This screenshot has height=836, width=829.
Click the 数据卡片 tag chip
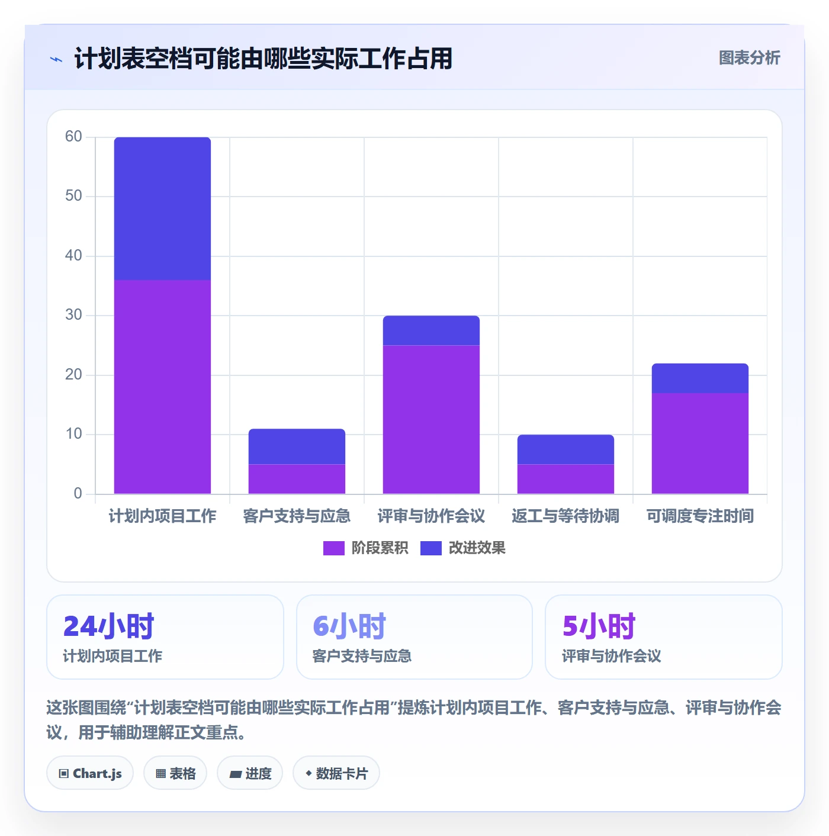point(336,773)
